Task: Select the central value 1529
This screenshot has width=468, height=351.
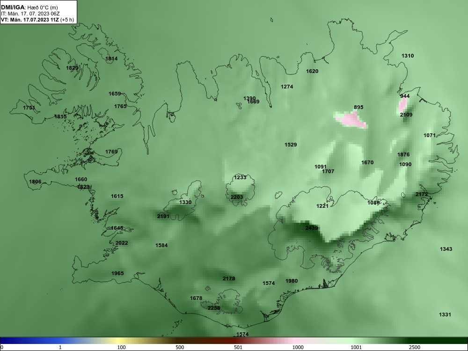Action: pos(291,145)
